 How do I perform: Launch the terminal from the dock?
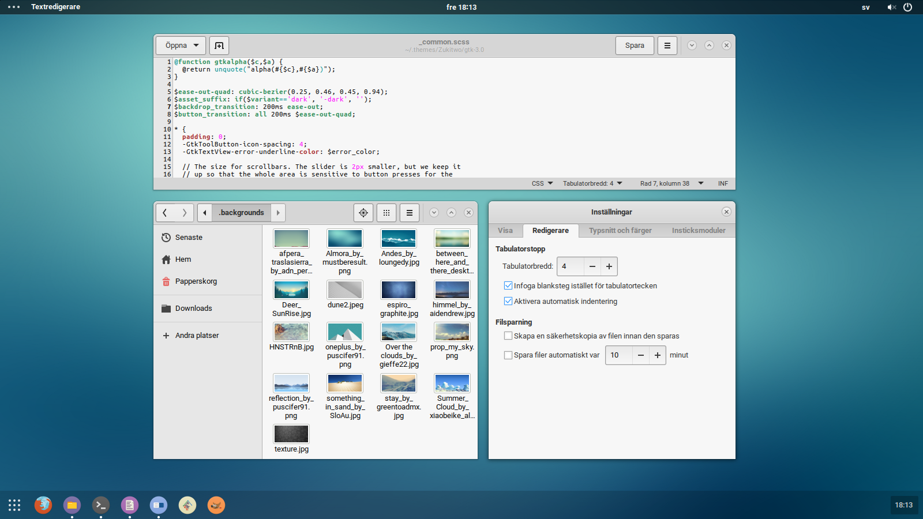click(x=101, y=505)
